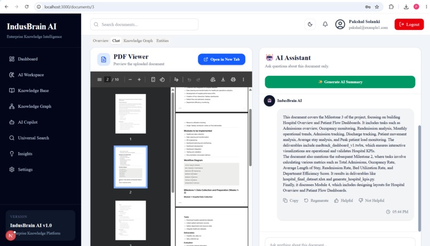Click the fit to page icon
Screen dimensions: 430x246
pos(153,80)
